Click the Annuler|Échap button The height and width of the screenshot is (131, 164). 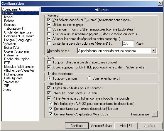tap(102, 126)
